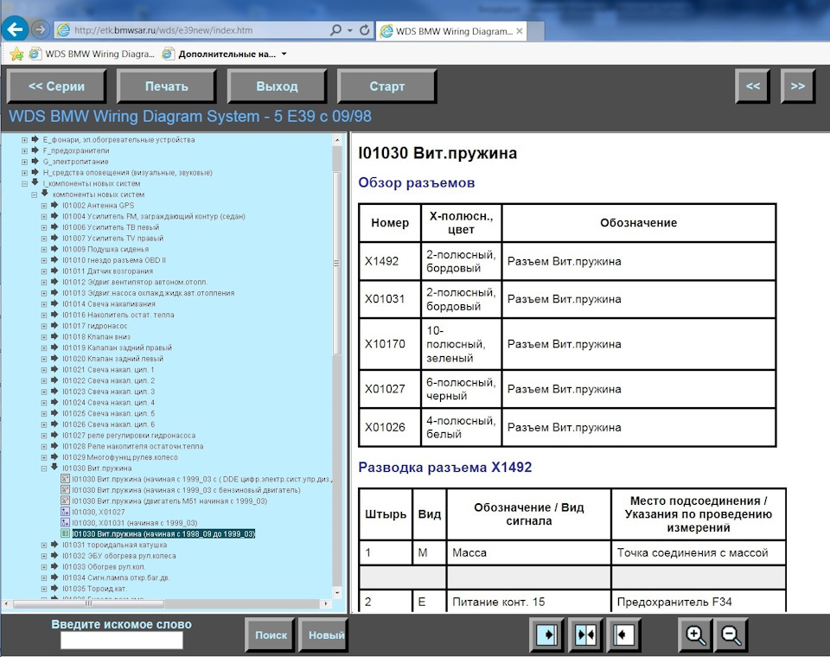830x657 pixels.
Task: Click the WDS BMW Wiring Diagra... favorites bookmark
Action: [x=93, y=54]
